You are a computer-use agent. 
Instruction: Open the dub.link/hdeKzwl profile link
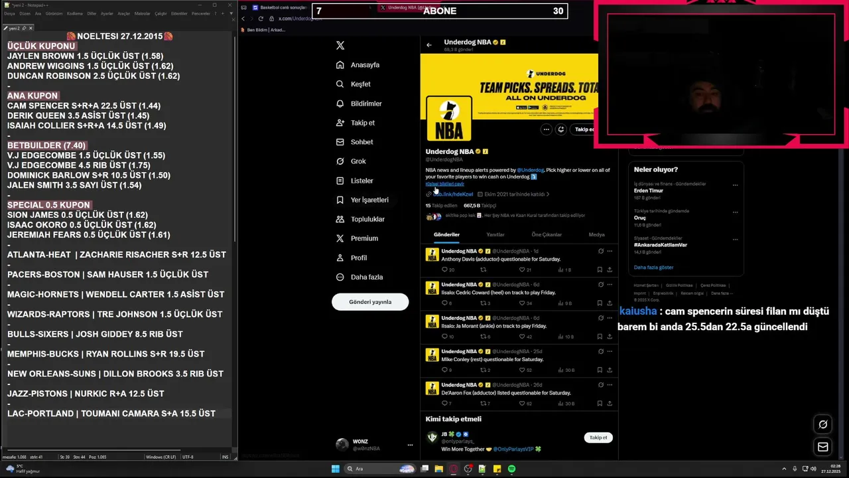click(453, 195)
